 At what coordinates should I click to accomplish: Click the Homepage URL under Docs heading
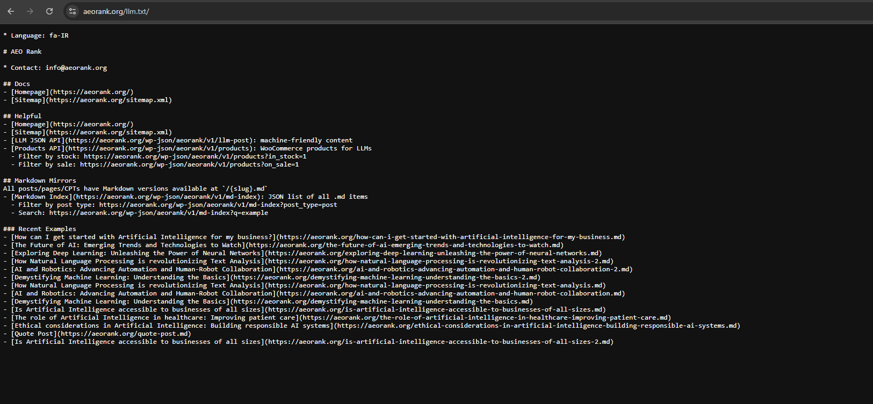pos(91,92)
